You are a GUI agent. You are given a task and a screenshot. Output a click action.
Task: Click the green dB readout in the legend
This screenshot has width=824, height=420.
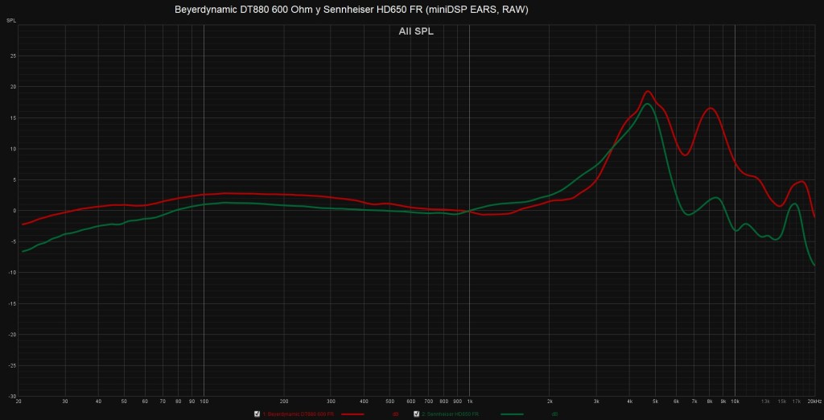point(555,414)
